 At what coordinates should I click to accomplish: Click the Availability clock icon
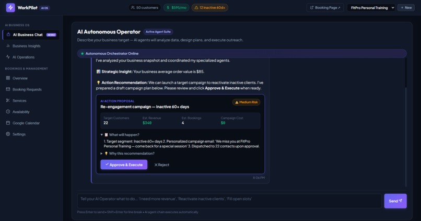coord(8,111)
